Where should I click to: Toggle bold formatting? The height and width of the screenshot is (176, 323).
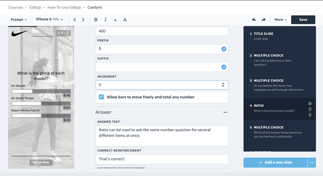click(x=96, y=20)
